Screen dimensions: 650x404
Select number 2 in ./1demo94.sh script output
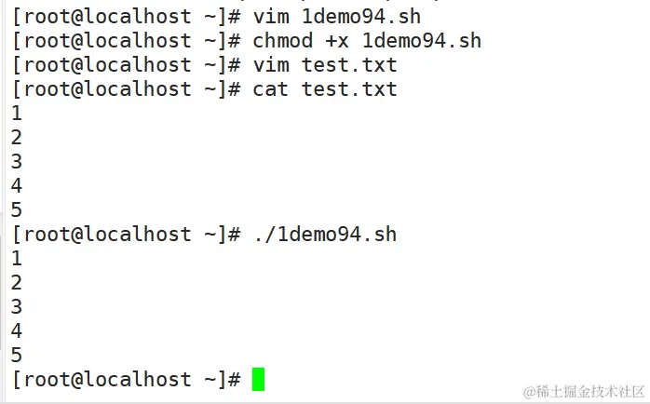(17, 283)
